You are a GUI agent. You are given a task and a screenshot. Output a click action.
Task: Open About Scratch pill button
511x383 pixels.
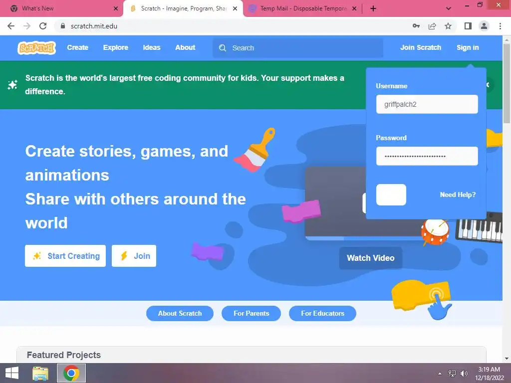(180, 313)
